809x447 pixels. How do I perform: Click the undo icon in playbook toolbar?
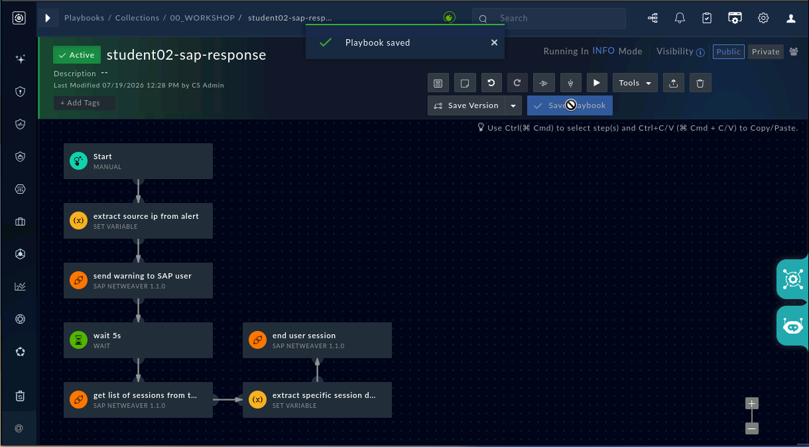[x=491, y=83]
